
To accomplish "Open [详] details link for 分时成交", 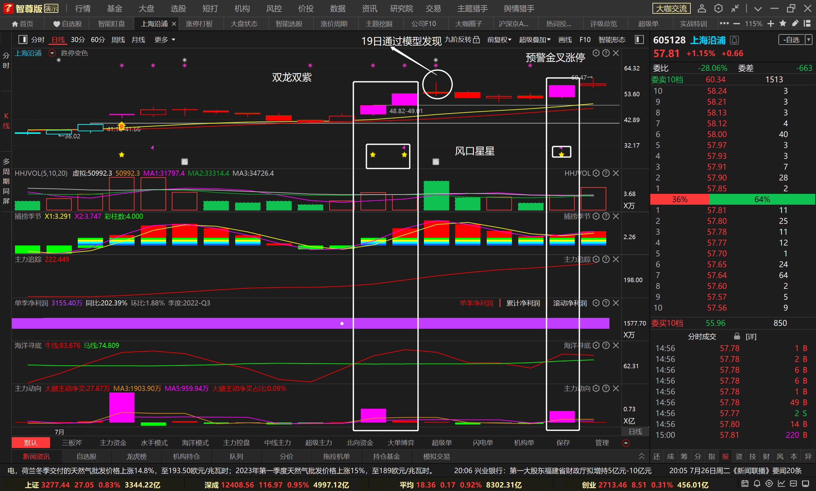I will (751, 336).
